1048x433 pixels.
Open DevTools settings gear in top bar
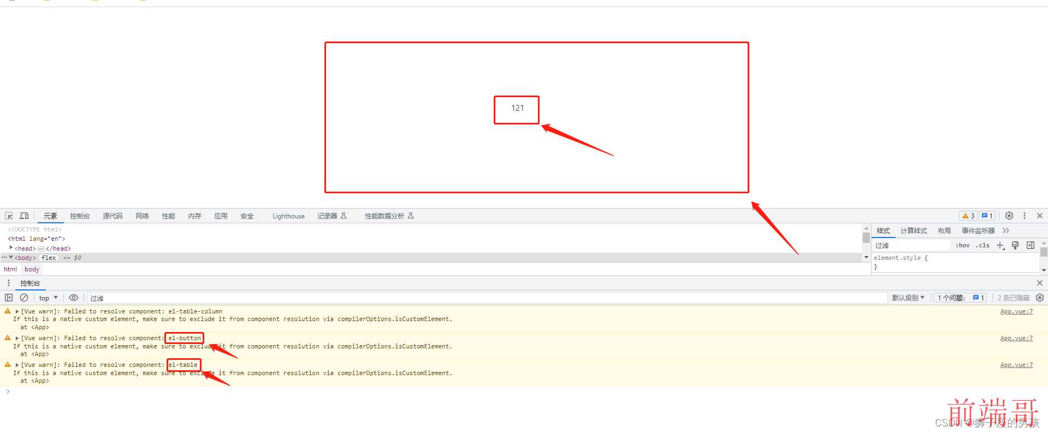pos(1009,216)
